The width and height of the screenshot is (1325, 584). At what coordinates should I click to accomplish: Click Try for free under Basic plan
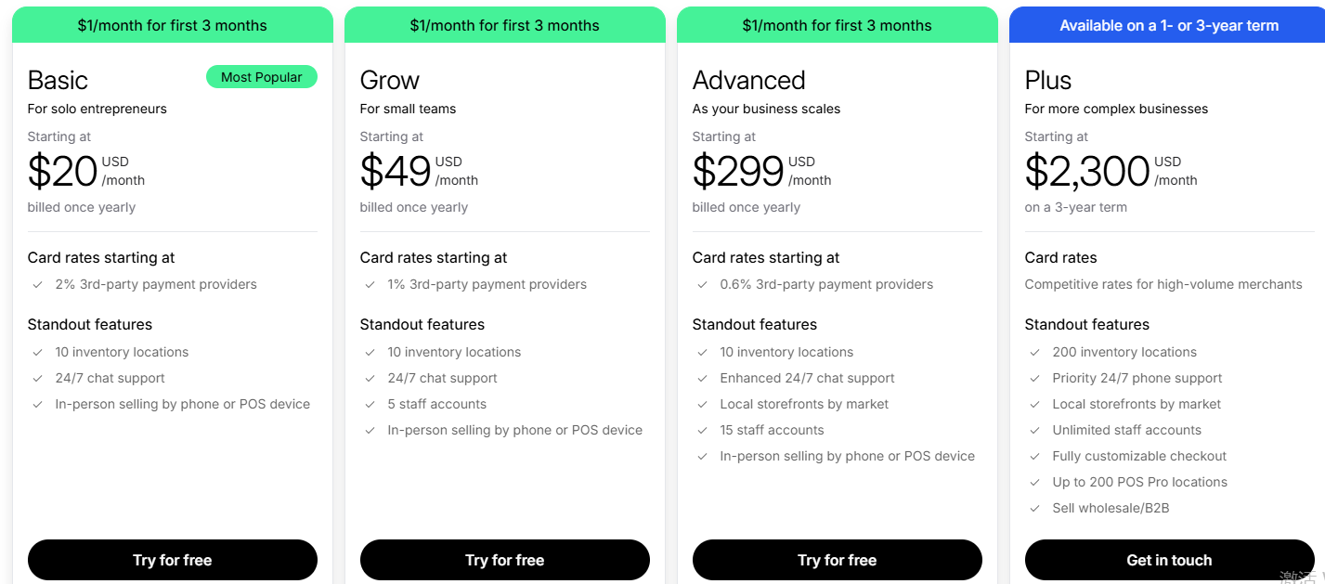(x=172, y=560)
